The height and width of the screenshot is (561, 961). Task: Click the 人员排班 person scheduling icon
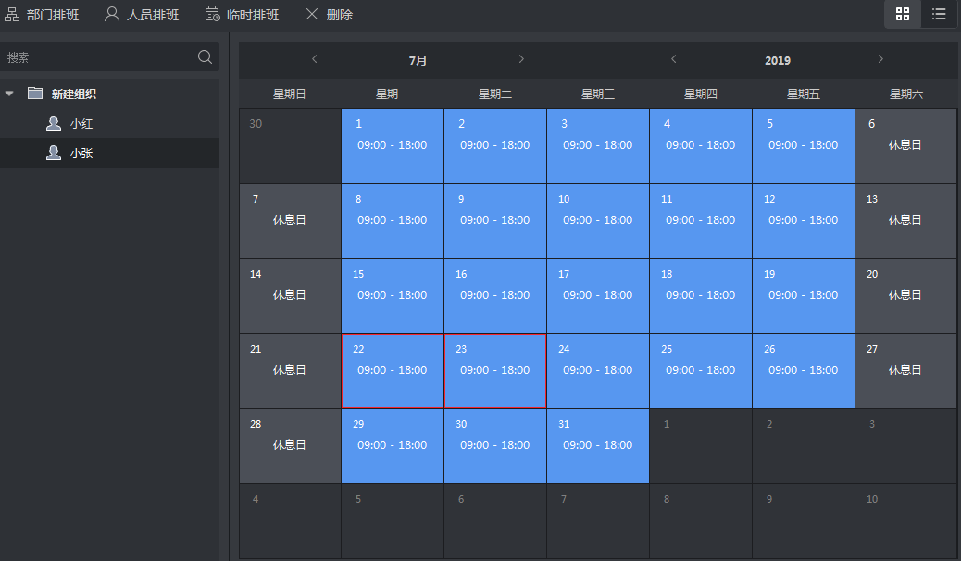(112, 15)
